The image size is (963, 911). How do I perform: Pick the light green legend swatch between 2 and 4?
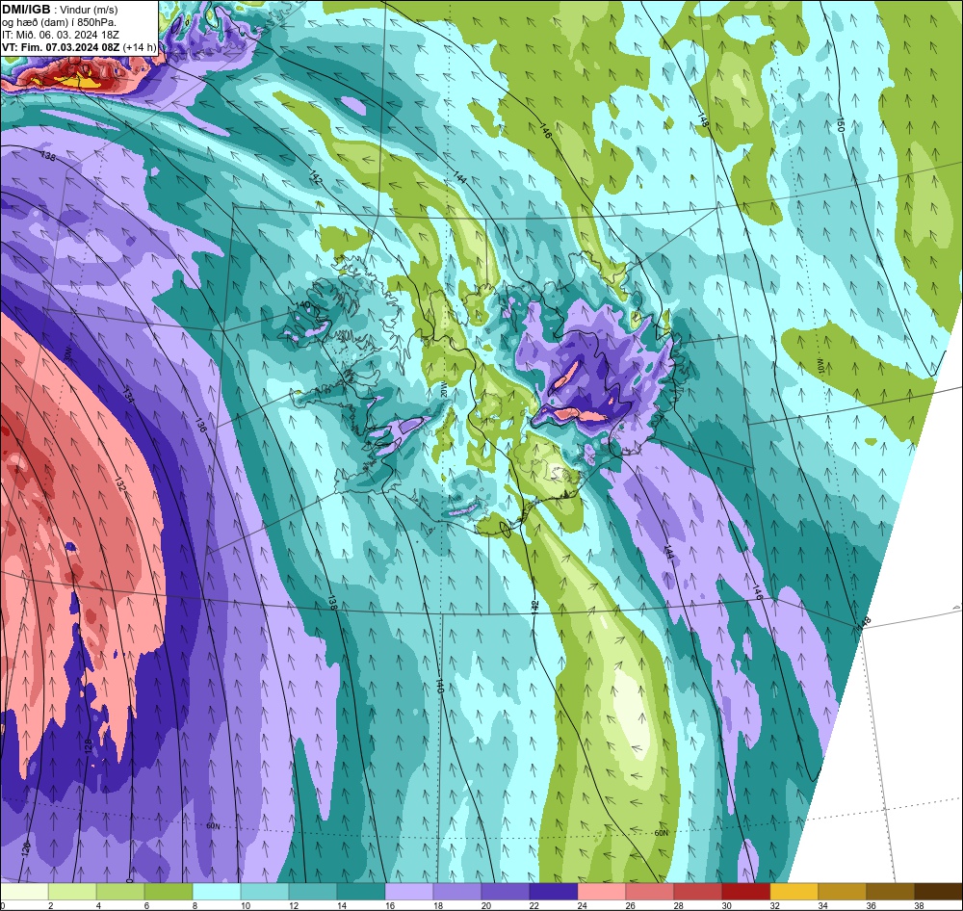[72, 892]
